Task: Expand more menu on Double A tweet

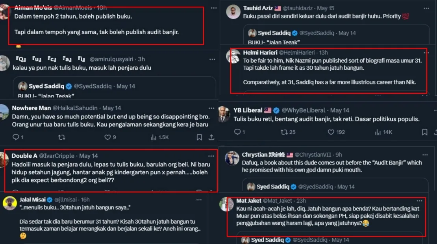Action: [x=211, y=156]
